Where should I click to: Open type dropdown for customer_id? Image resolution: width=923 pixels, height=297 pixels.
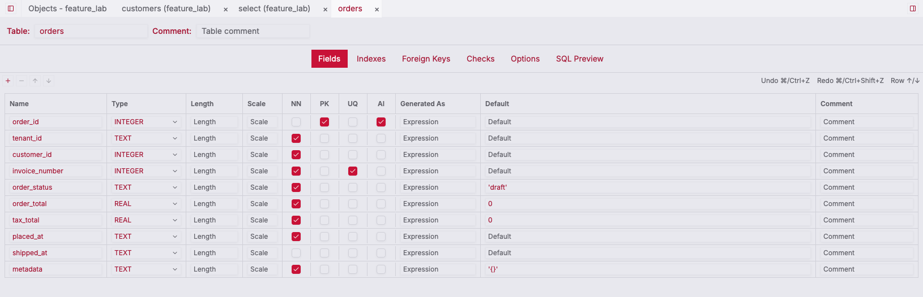(x=146, y=155)
